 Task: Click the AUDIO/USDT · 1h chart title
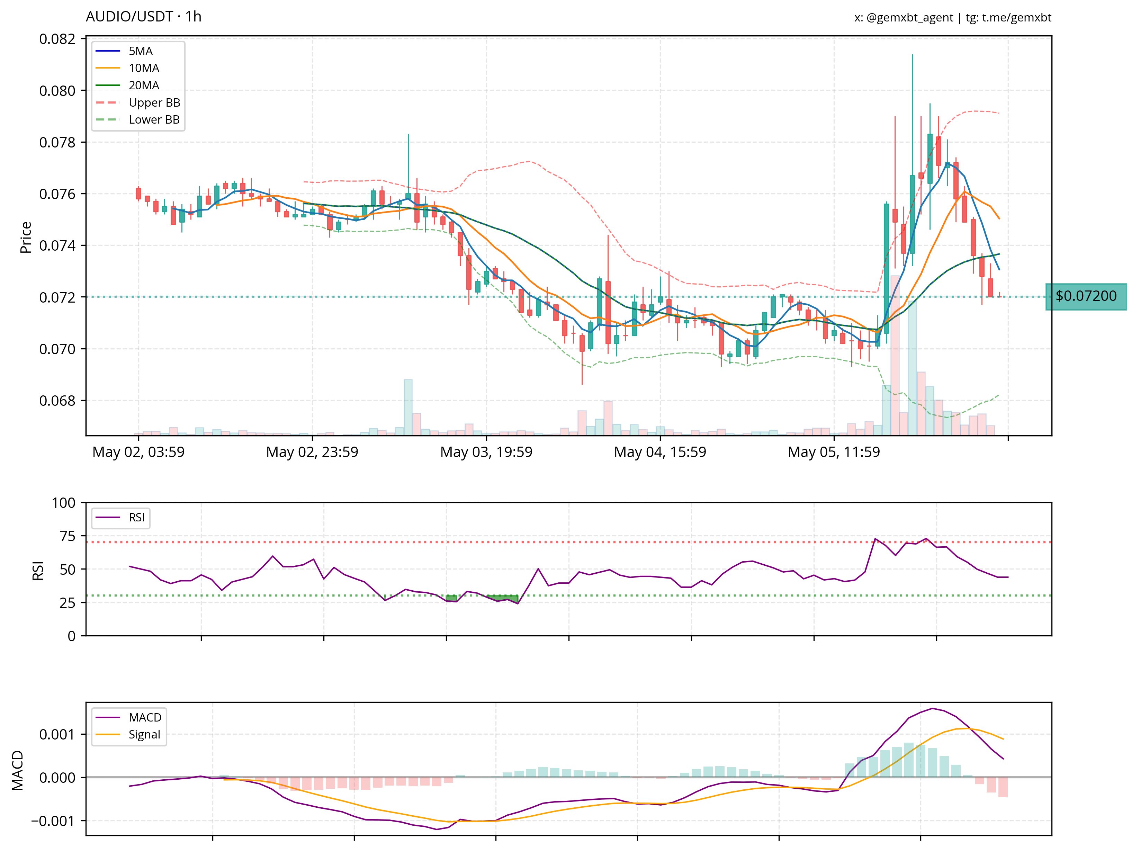[144, 17]
